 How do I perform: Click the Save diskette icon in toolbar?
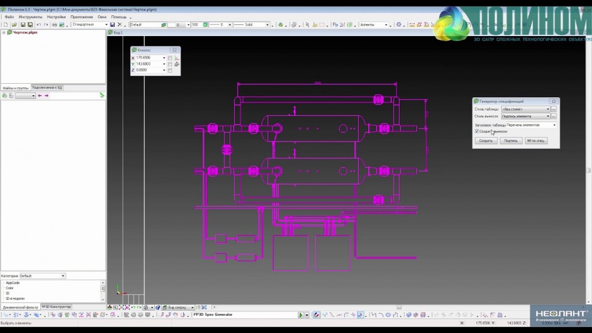22,25
